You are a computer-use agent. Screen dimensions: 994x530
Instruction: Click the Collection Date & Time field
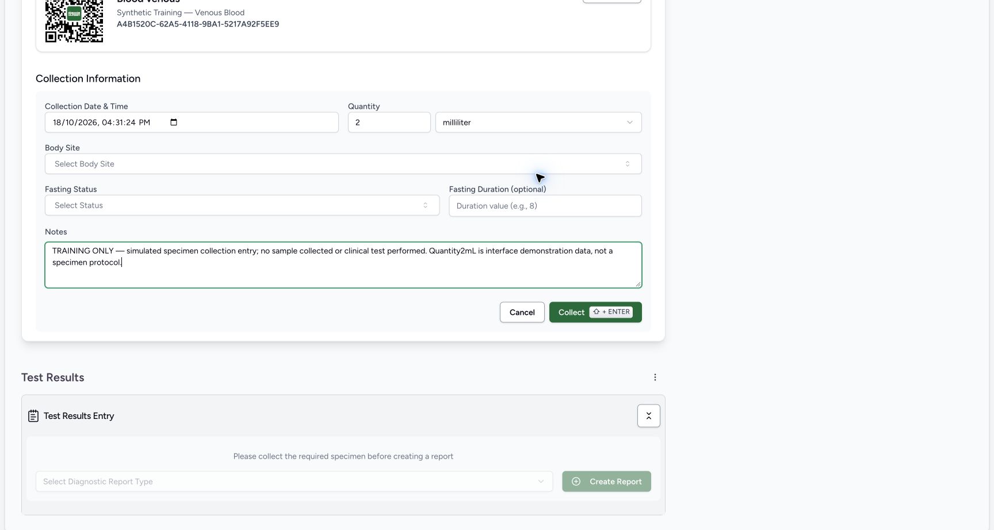[192, 123]
